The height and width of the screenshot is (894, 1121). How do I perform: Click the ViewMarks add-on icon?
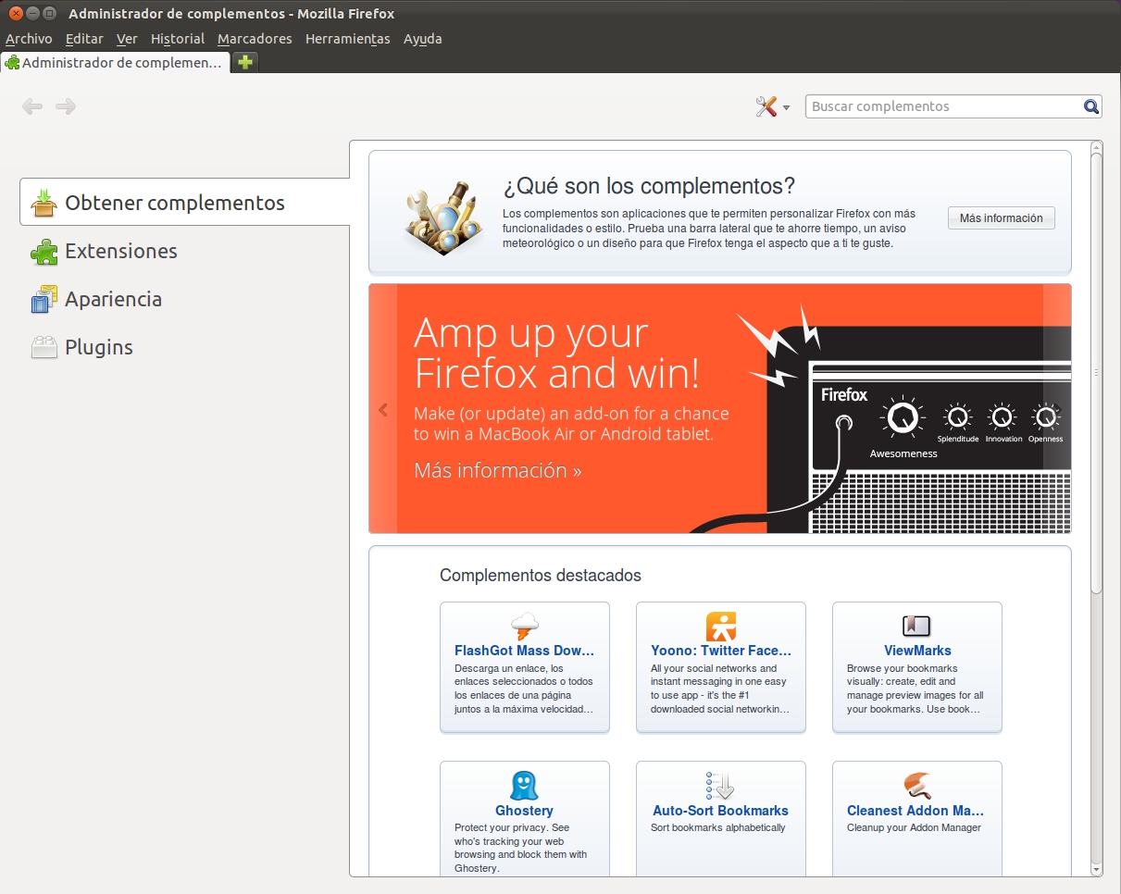click(916, 627)
